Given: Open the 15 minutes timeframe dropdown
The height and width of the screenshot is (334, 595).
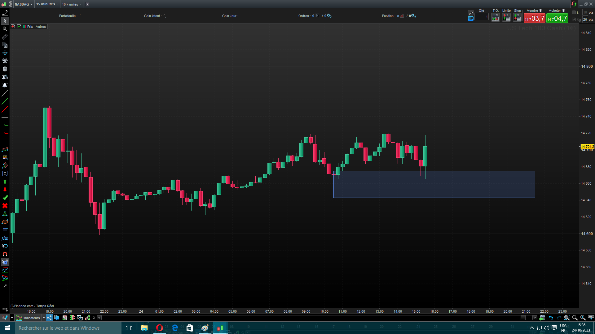Looking at the screenshot, I should (x=47, y=4).
